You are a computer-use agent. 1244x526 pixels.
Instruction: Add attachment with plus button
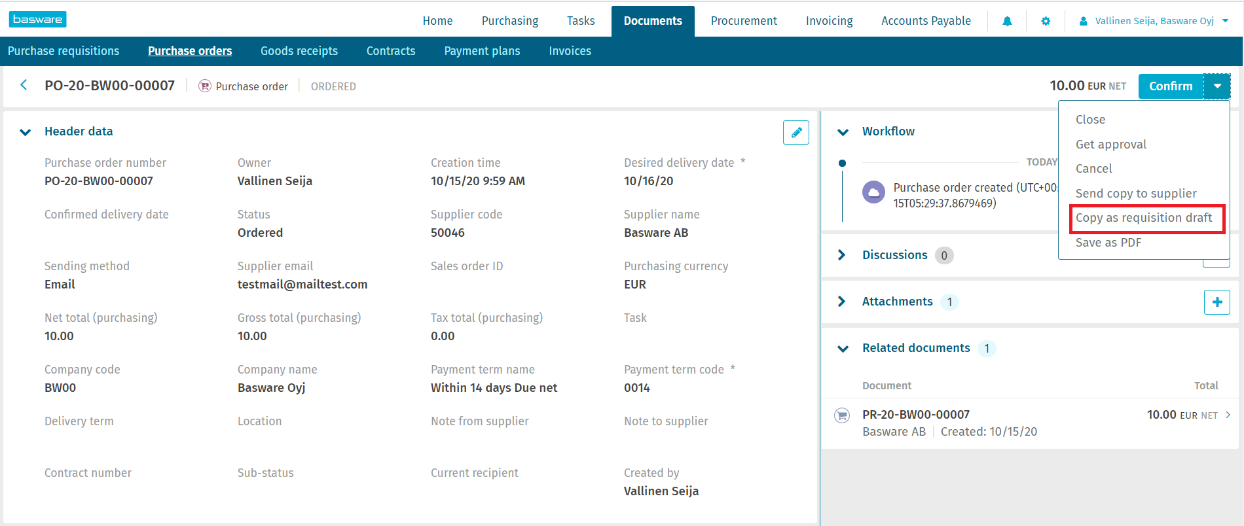1217,302
